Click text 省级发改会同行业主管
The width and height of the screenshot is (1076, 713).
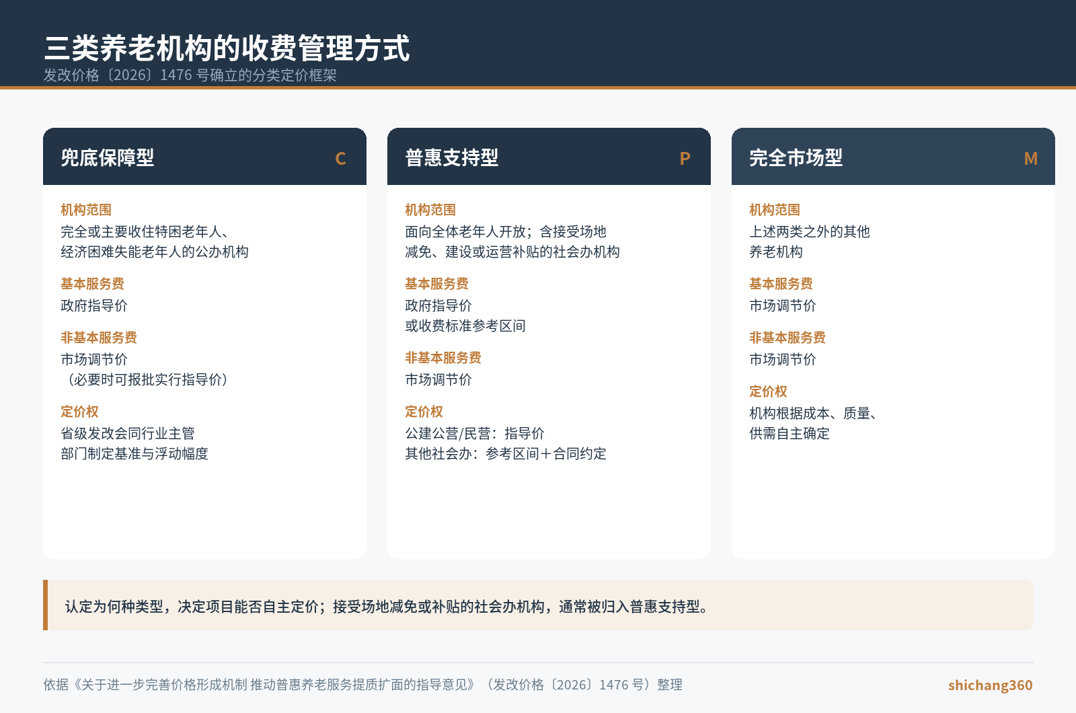(x=128, y=433)
